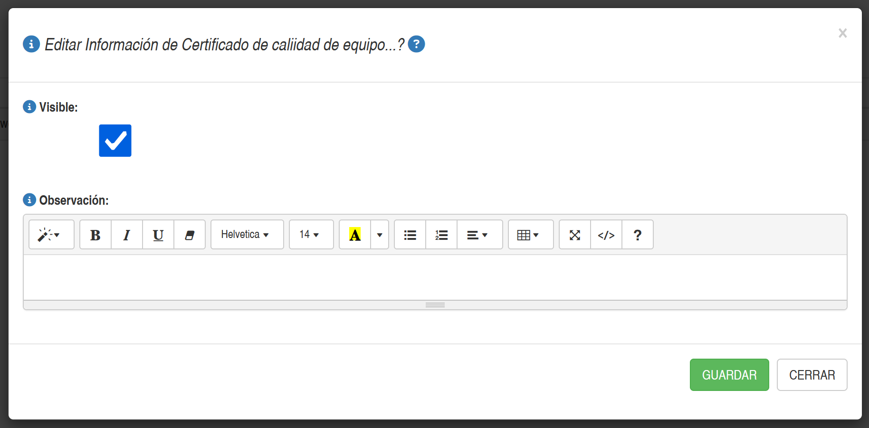Open the Helvetica font family dropdown
The height and width of the screenshot is (428, 869).
(x=247, y=235)
